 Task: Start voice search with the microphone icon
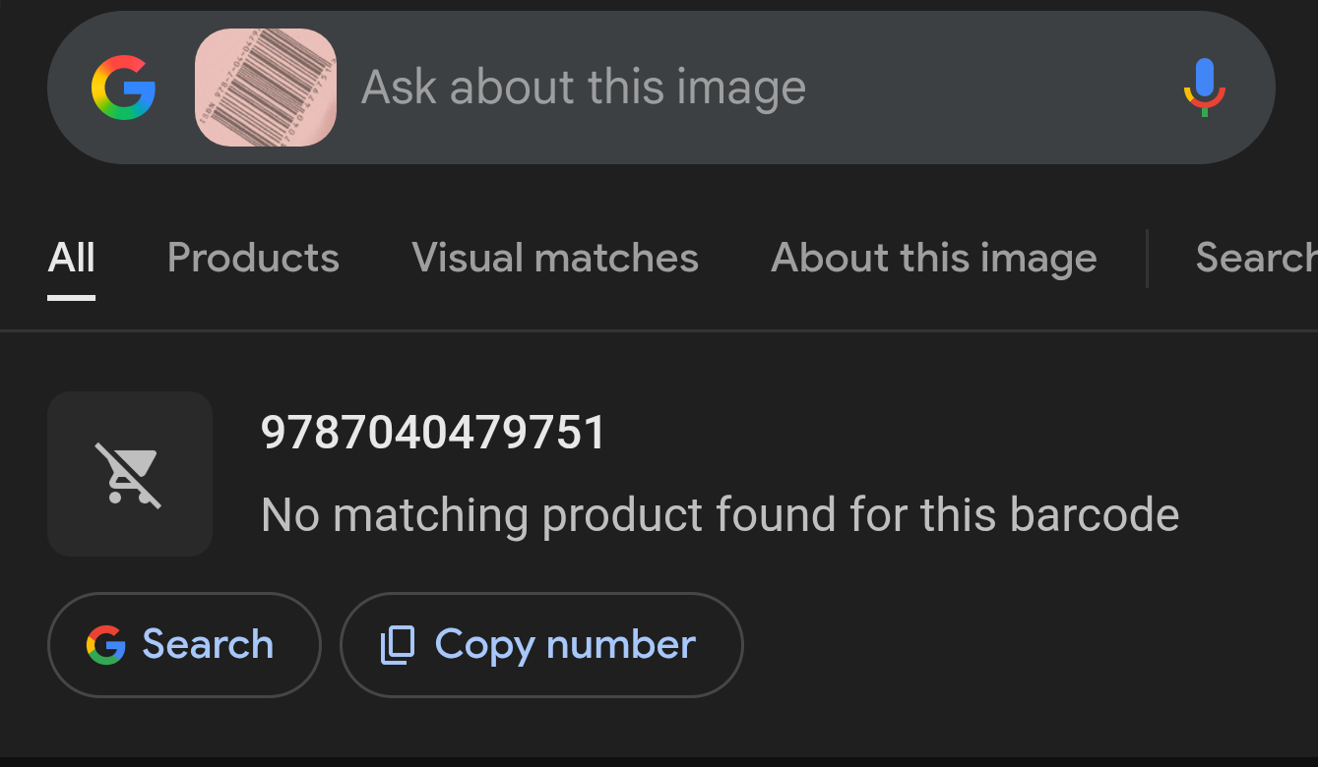click(x=1204, y=88)
